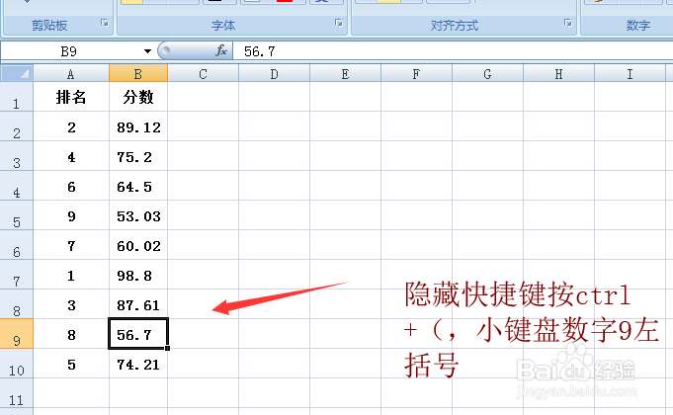
Task: Select column H header
Action: pyautogui.click(x=558, y=74)
